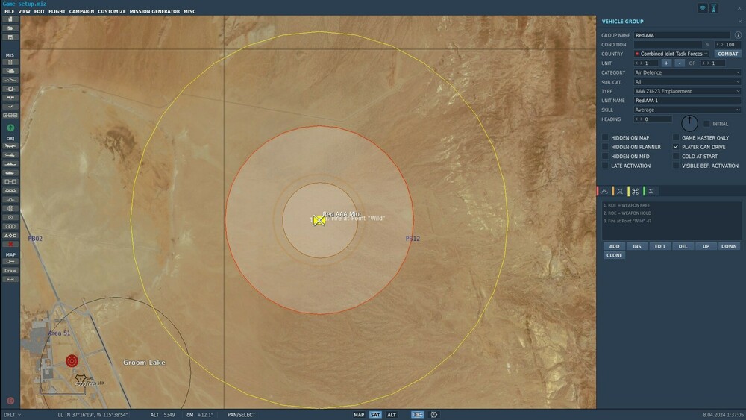Click the Add action button
The height and width of the screenshot is (420, 746).
[x=614, y=246]
